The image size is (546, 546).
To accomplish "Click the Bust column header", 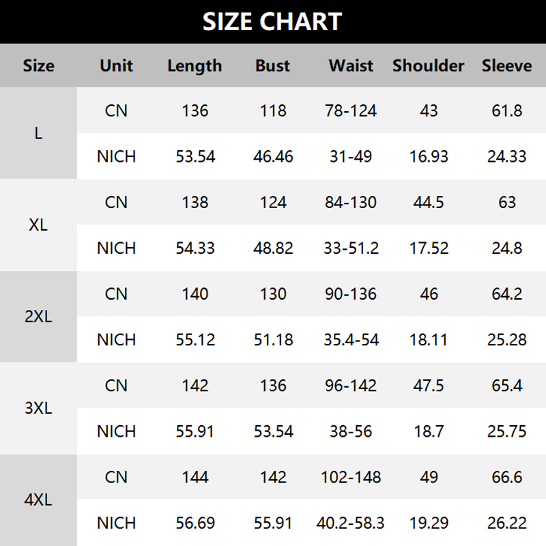I will pos(273,66).
